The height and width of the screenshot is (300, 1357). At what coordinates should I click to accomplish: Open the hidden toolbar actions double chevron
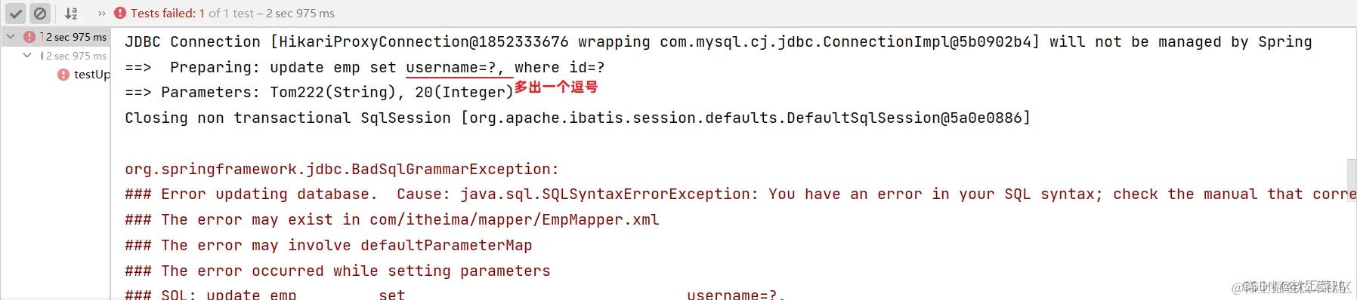coord(102,14)
